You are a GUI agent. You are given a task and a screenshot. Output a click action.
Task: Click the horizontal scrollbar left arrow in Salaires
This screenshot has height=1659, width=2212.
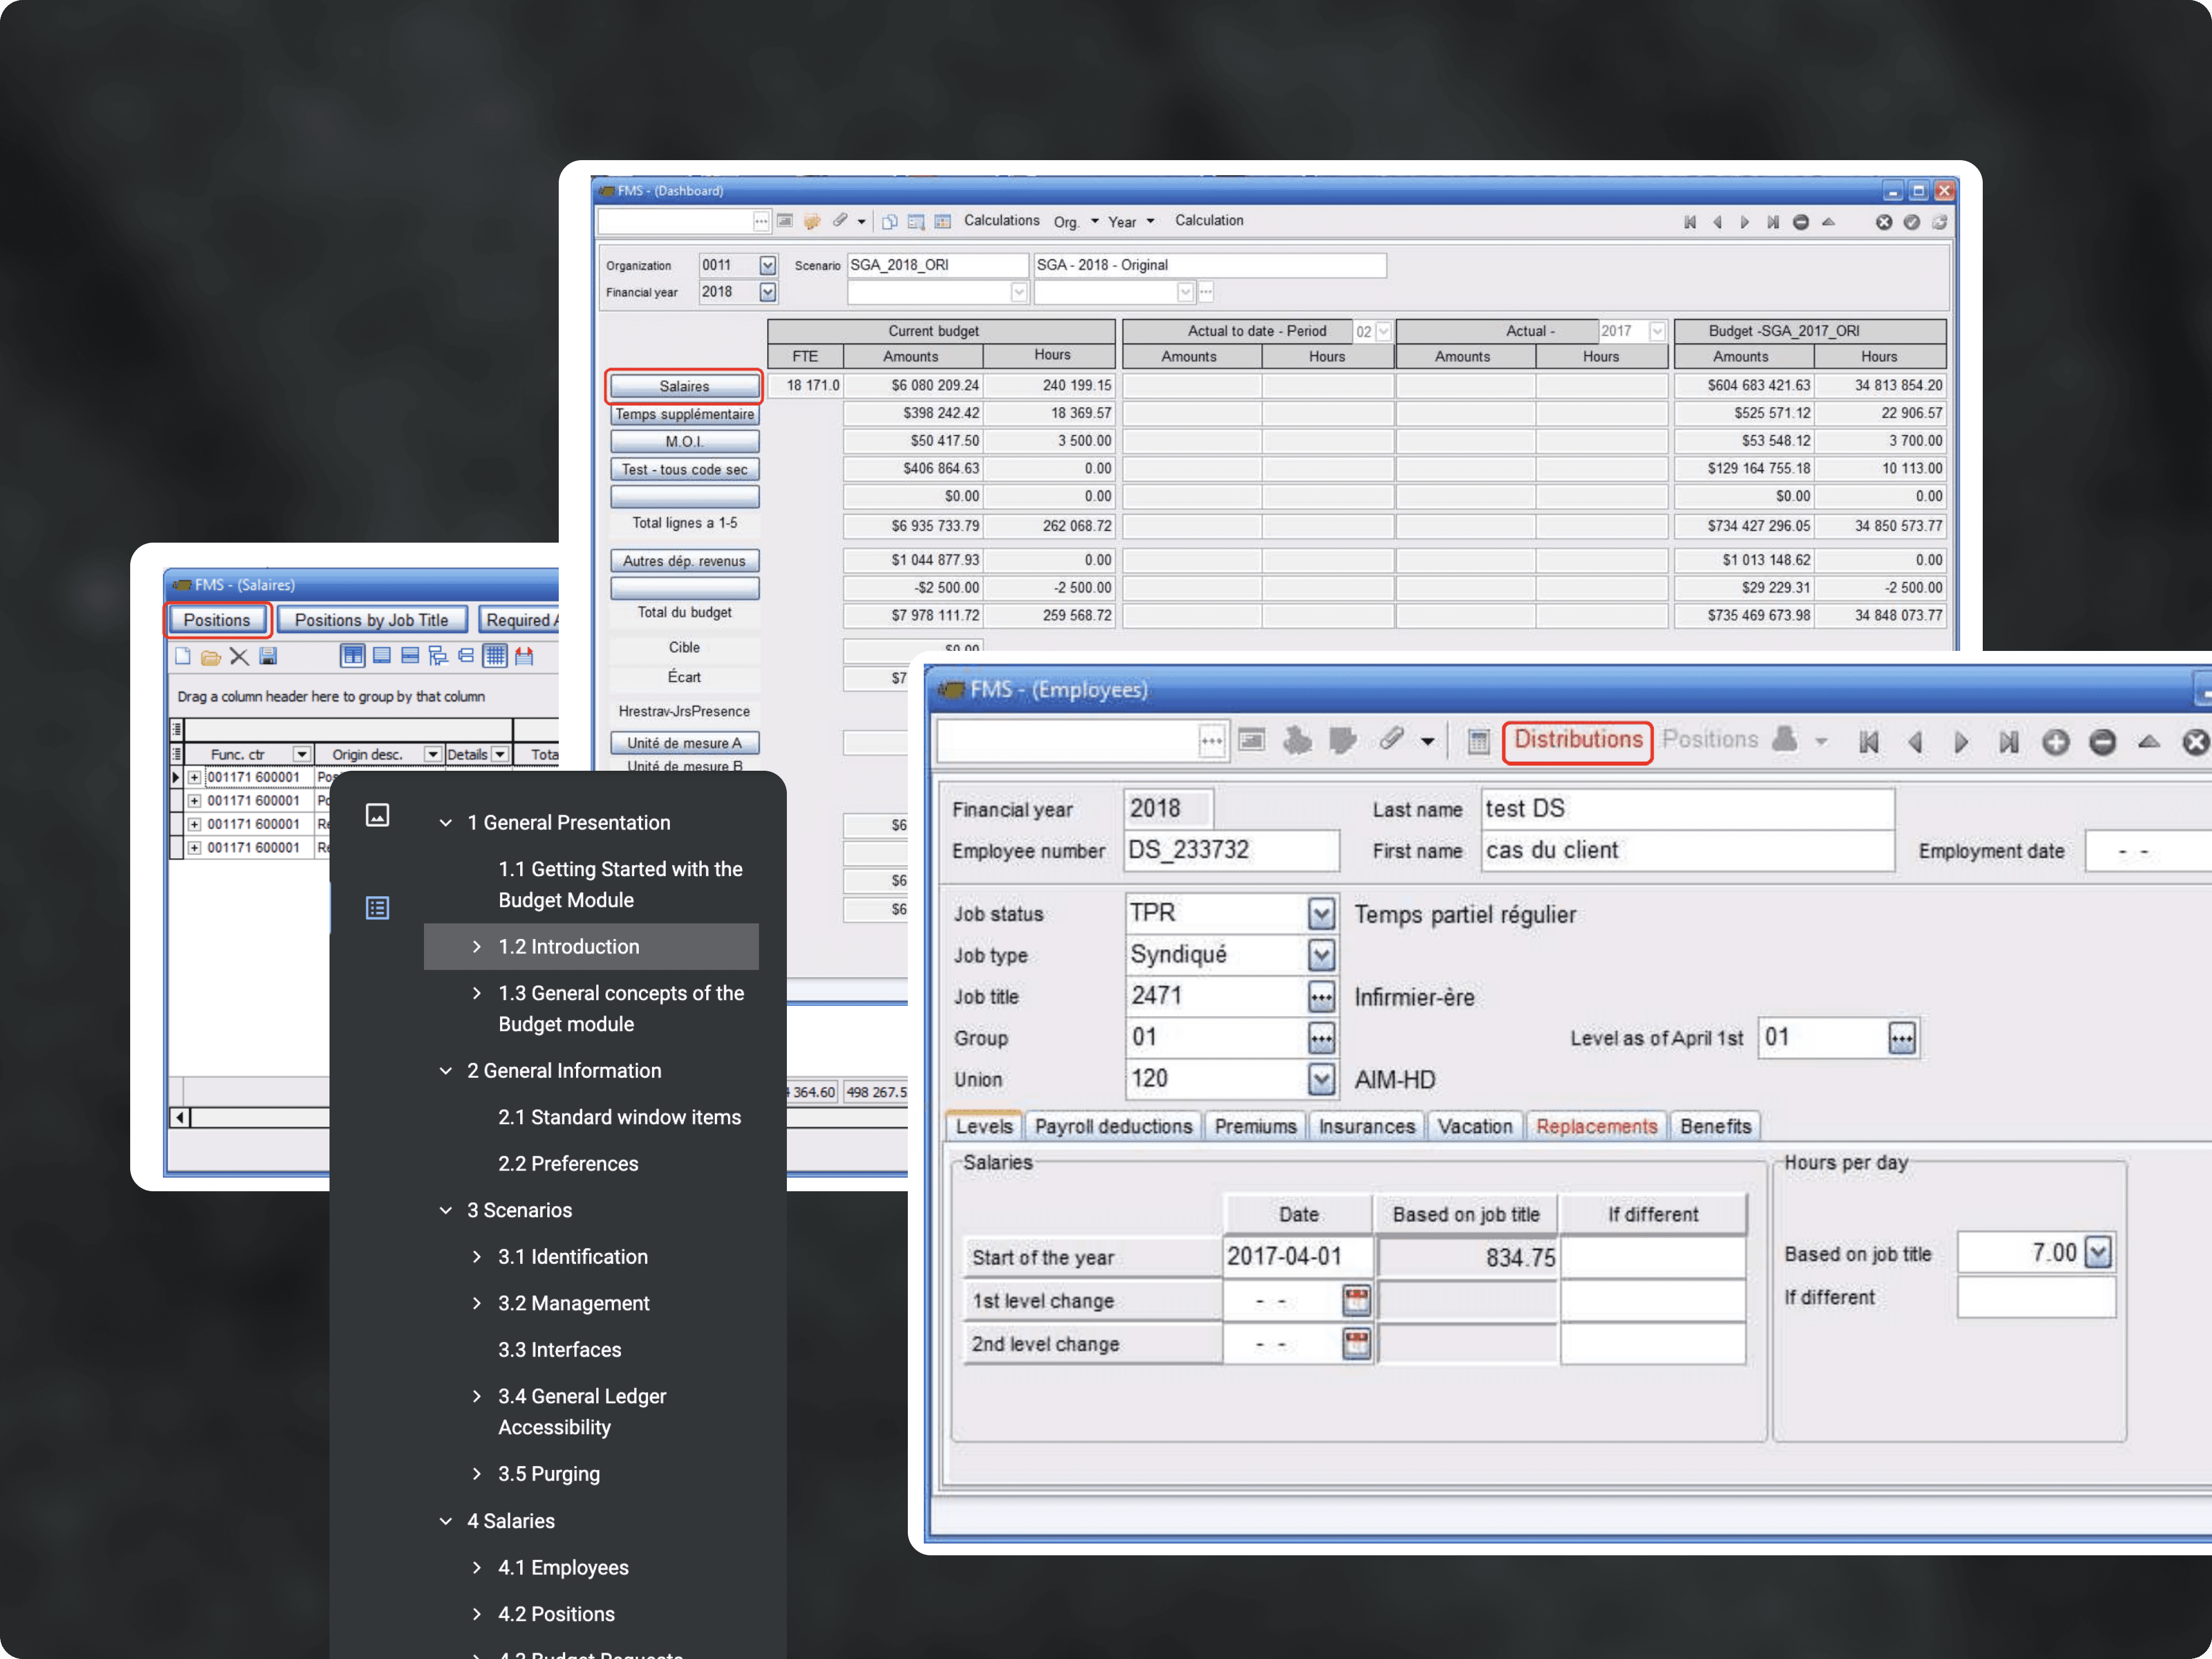click(179, 1117)
